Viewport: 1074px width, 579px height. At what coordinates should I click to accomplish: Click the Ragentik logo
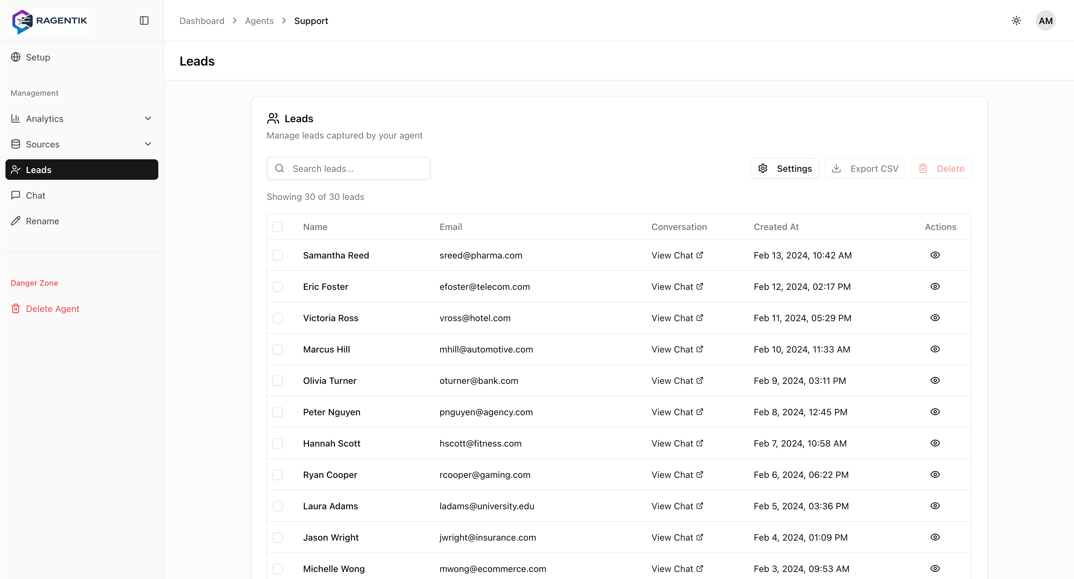point(50,20)
